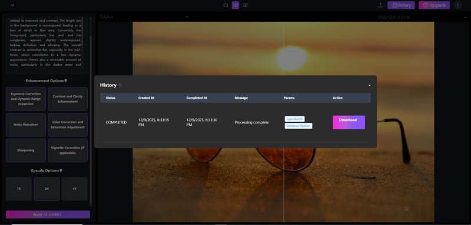Toggle Exposure Correction and Dynamic Range Expansion
The image size is (471, 225).
(x=26, y=99)
